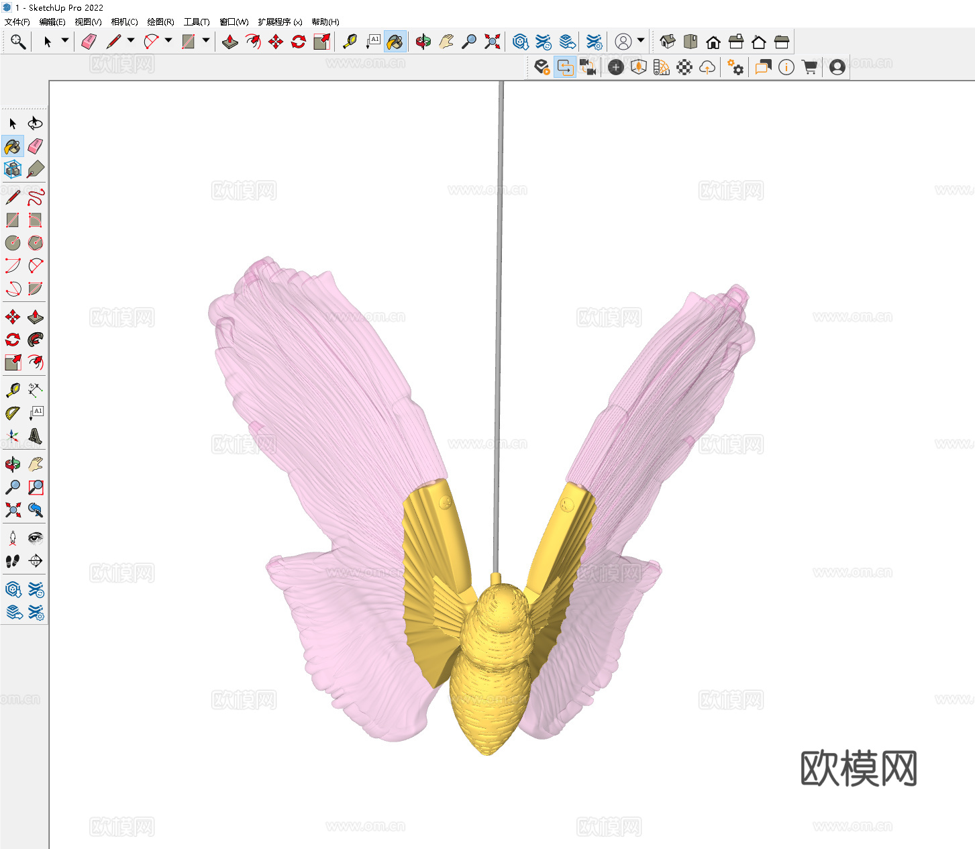Select the Orbit tool
The height and width of the screenshot is (849, 975).
[423, 41]
